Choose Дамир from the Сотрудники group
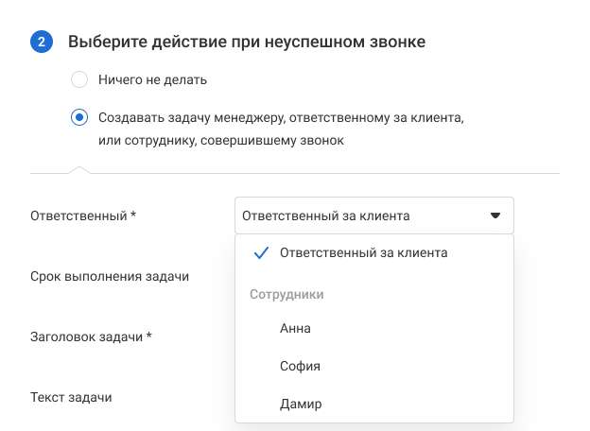 [301, 404]
